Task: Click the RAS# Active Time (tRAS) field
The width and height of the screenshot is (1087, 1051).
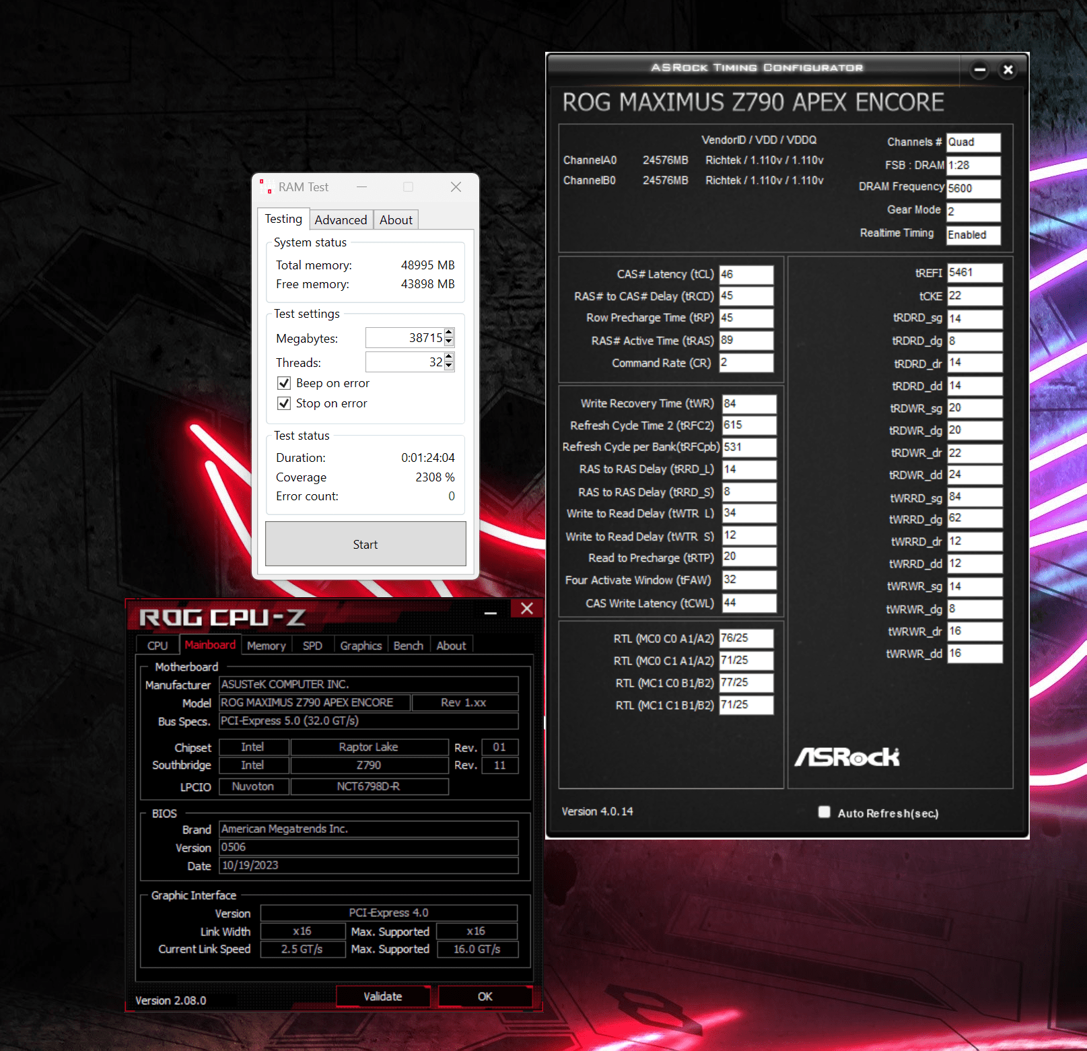Action: click(746, 341)
